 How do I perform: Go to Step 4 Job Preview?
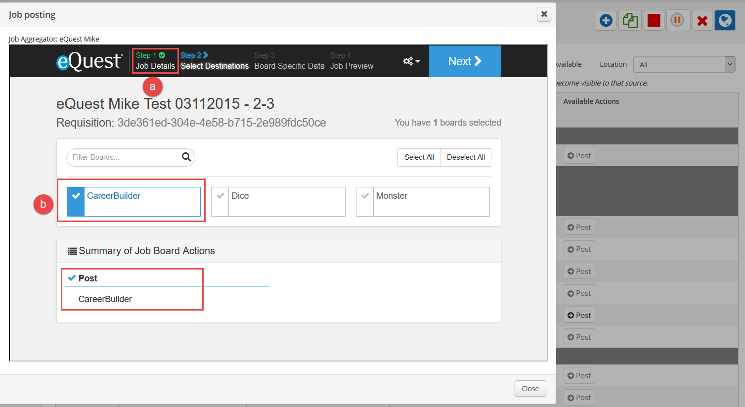coord(351,61)
